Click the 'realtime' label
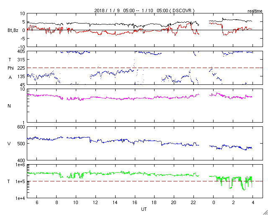The image size is (268, 215). coord(255,11)
